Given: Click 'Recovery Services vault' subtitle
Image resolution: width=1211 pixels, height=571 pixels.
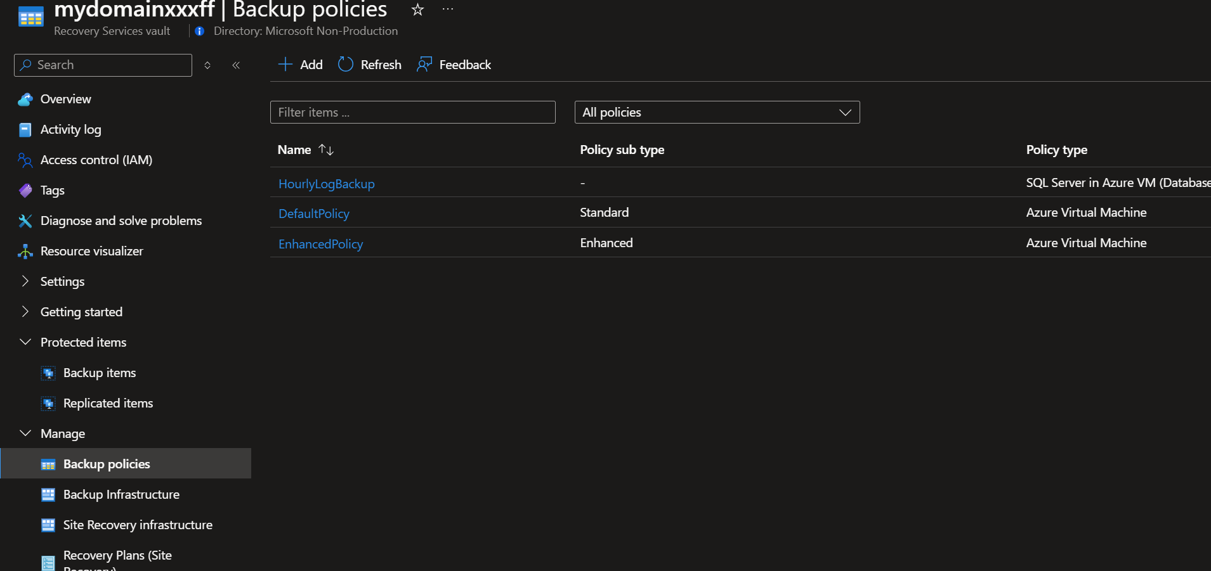Looking at the screenshot, I should 112,31.
